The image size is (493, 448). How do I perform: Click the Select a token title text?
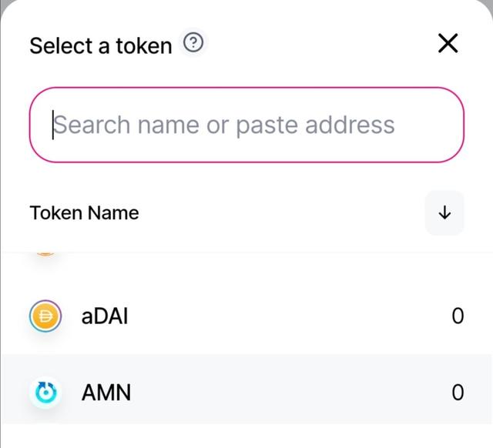click(x=101, y=46)
